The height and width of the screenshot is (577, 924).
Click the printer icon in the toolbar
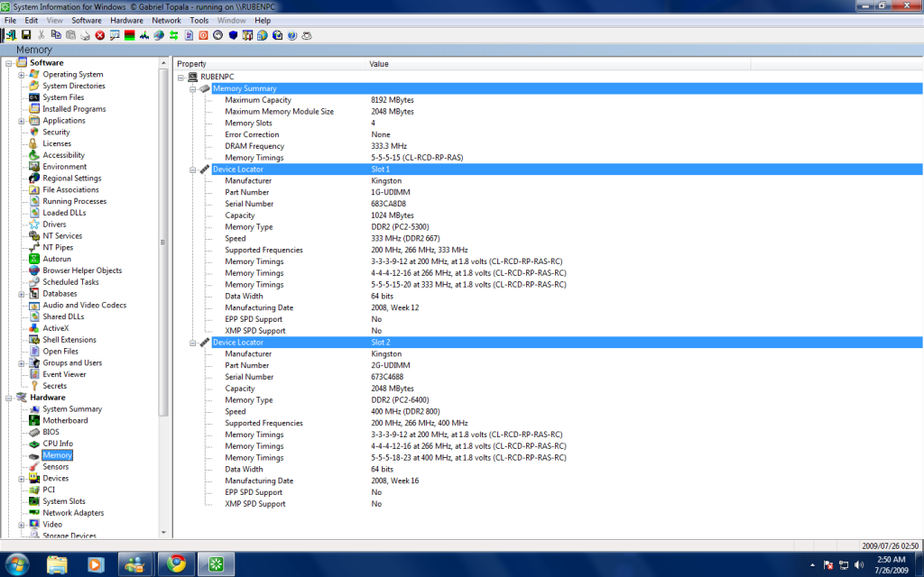(x=86, y=35)
